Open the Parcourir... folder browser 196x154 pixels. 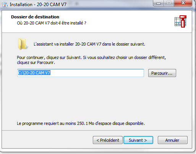(162, 73)
